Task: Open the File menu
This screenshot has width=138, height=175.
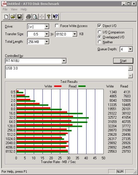Action: tap(5, 9)
